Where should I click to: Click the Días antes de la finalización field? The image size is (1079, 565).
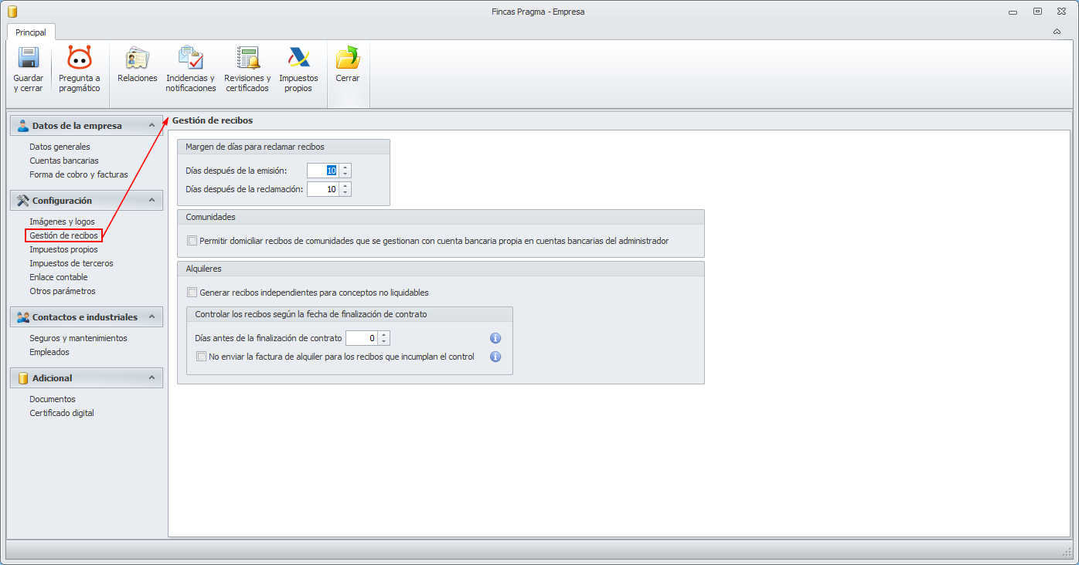362,338
